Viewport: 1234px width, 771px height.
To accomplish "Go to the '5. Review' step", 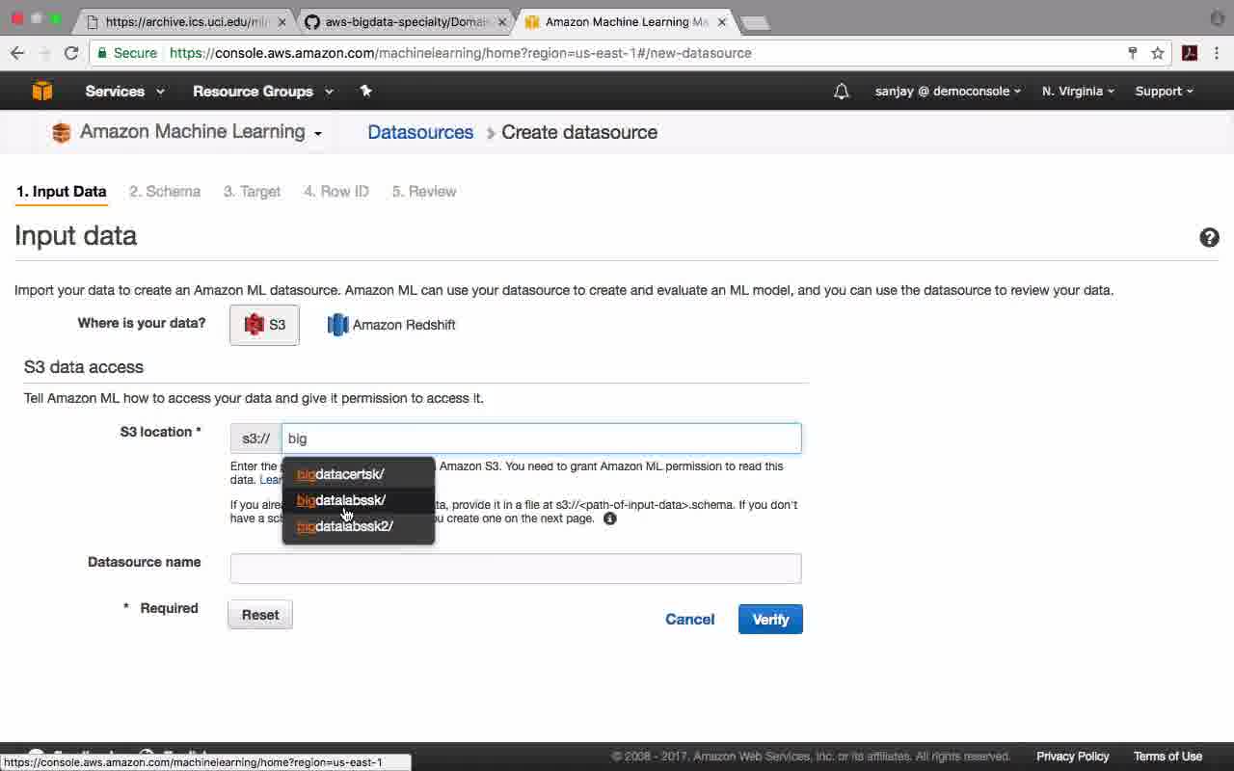I will click(424, 191).
